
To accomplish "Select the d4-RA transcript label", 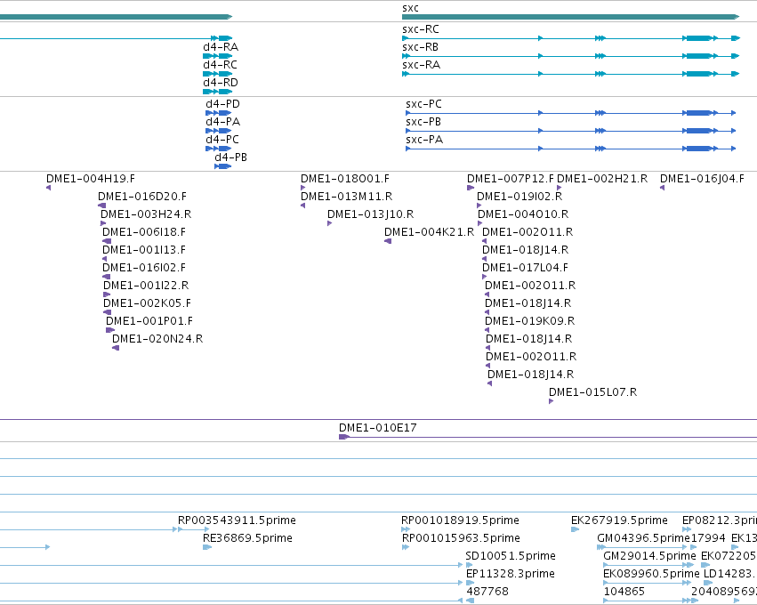I will click(221, 47).
